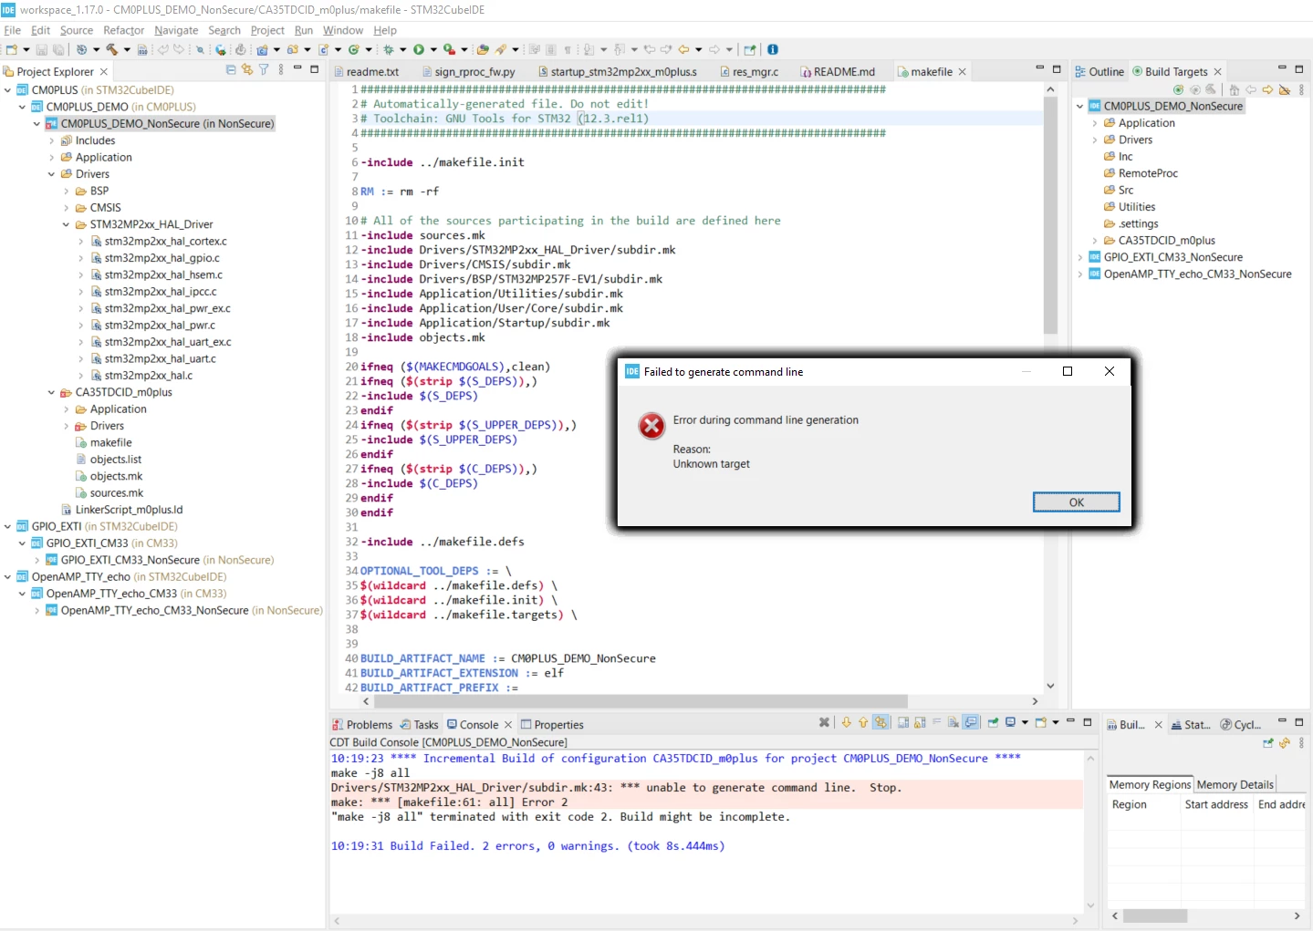Click the Memory Regions horizontal scrollbar
The height and width of the screenshot is (931, 1313).
pyautogui.click(x=1154, y=915)
